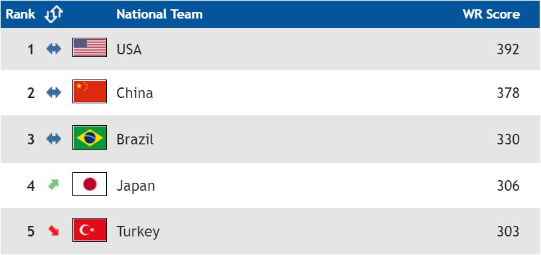Click China's unchanged rank arrow
The width and height of the screenshot is (541, 255).
point(54,93)
